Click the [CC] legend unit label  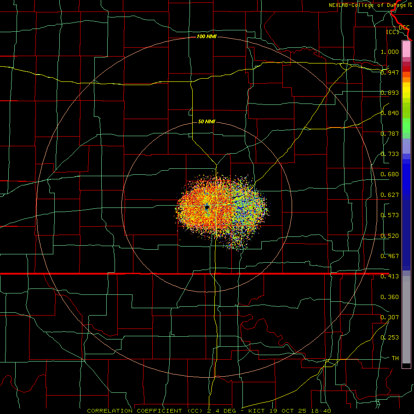(x=393, y=32)
